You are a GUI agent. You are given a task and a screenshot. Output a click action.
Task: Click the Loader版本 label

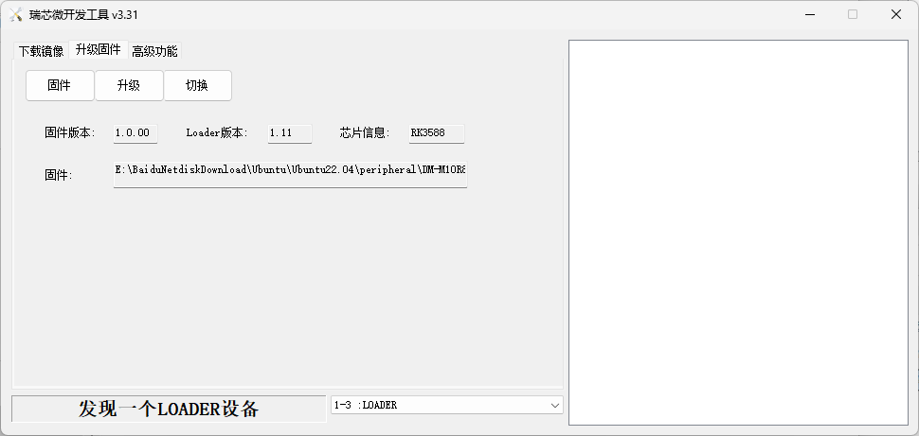tap(217, 132)
